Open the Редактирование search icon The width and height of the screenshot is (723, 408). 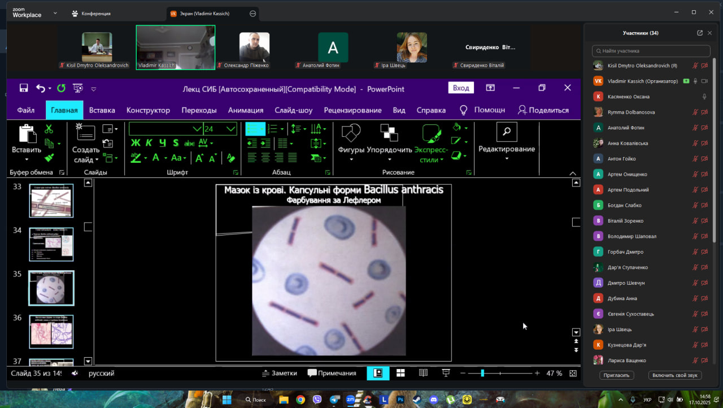tap(506, 132)
